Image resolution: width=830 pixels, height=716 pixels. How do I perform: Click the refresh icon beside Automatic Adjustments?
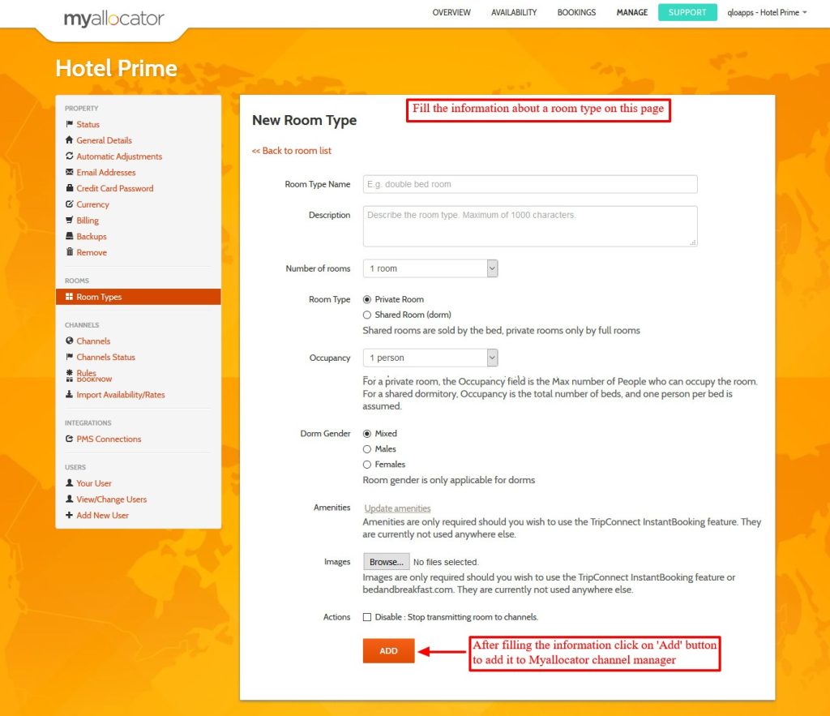(x=70, y=156)
